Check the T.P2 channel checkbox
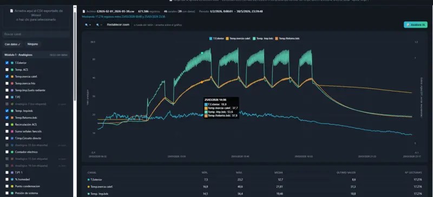This screenshot has height=197, width=433. click(7, 97)
